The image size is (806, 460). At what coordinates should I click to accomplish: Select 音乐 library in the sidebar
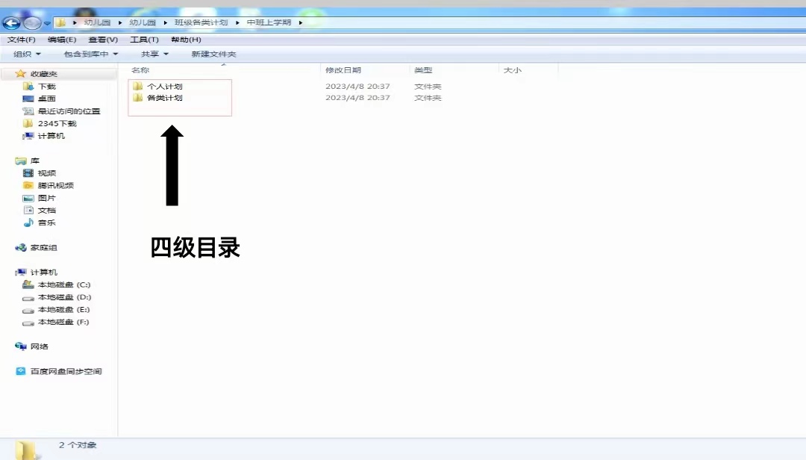coord(46,223)
